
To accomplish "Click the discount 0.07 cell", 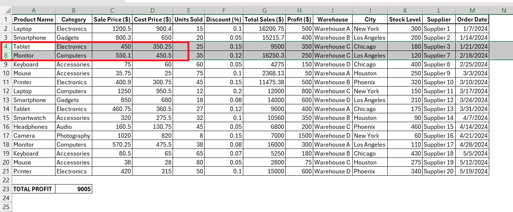I will coord(224,153).
